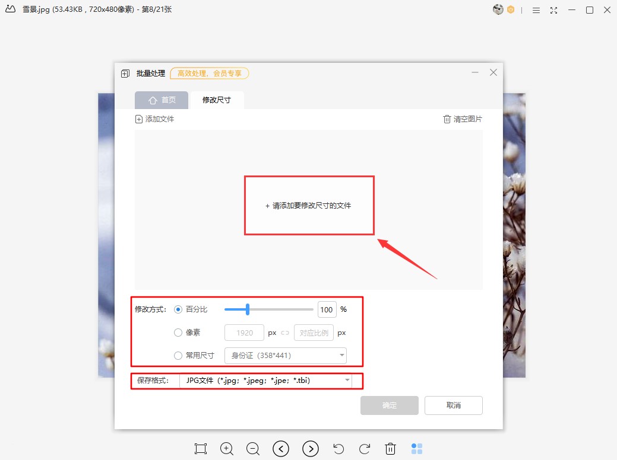Open the hamburger main menu icon
Image resolution: width=617 pixels, height=460 pixels.
[x=536, y=10]
